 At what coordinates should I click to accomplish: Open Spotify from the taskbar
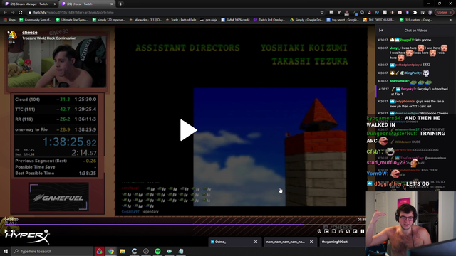pyautogui.click(x=157, y=251)
